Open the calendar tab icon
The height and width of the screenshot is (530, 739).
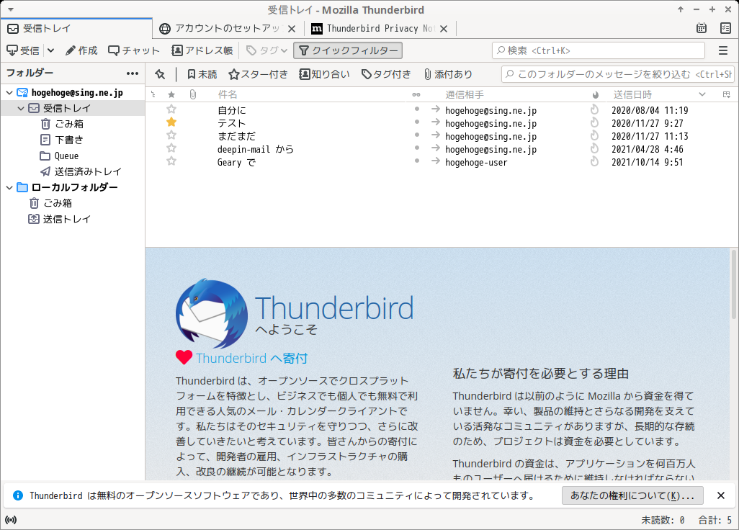702,28
